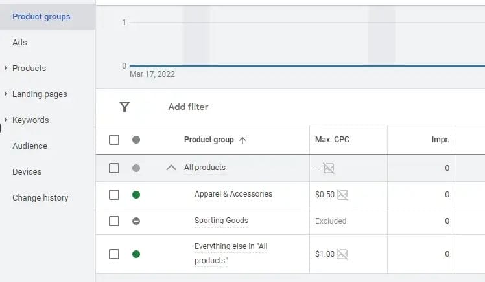The height and width of the screenshot is (282, 485).
Task: Click the green status dot for Everything else row
Action: click(x=136, y=254)
